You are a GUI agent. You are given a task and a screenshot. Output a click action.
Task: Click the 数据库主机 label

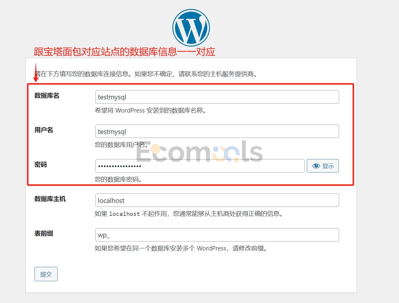point(50,199)
